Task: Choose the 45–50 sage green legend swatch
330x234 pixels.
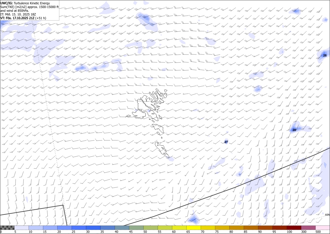Action: 136,228
